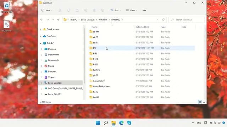Select Quick access in sidebar
The height and width of the screenshot is (127, 227).
point(53,29)
